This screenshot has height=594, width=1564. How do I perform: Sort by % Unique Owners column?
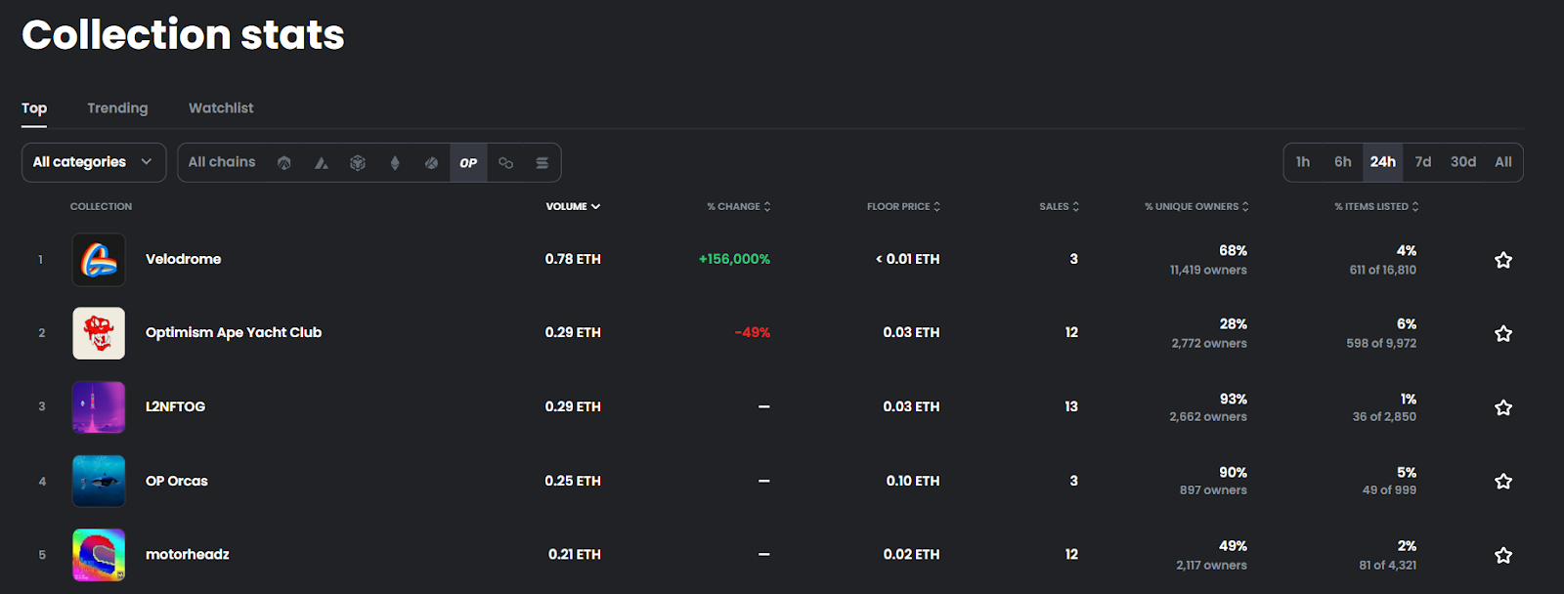[x=1197, y=206]
